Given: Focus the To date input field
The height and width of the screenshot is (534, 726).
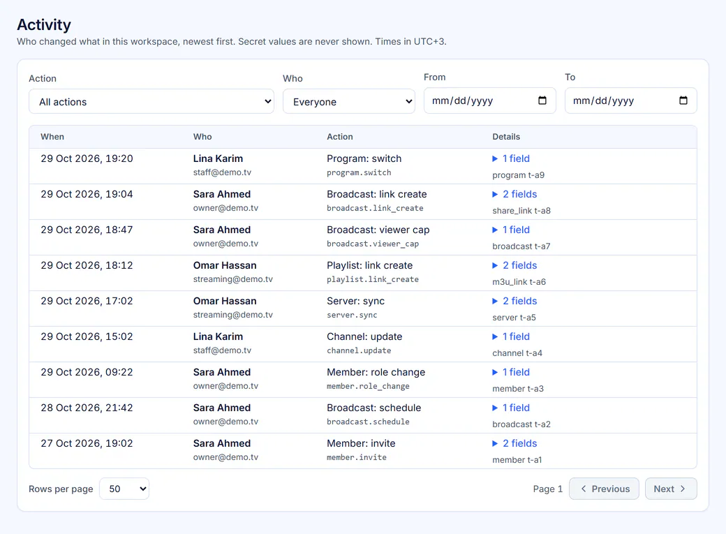Looking at the screenshot, I should click(x=630, y=101).
